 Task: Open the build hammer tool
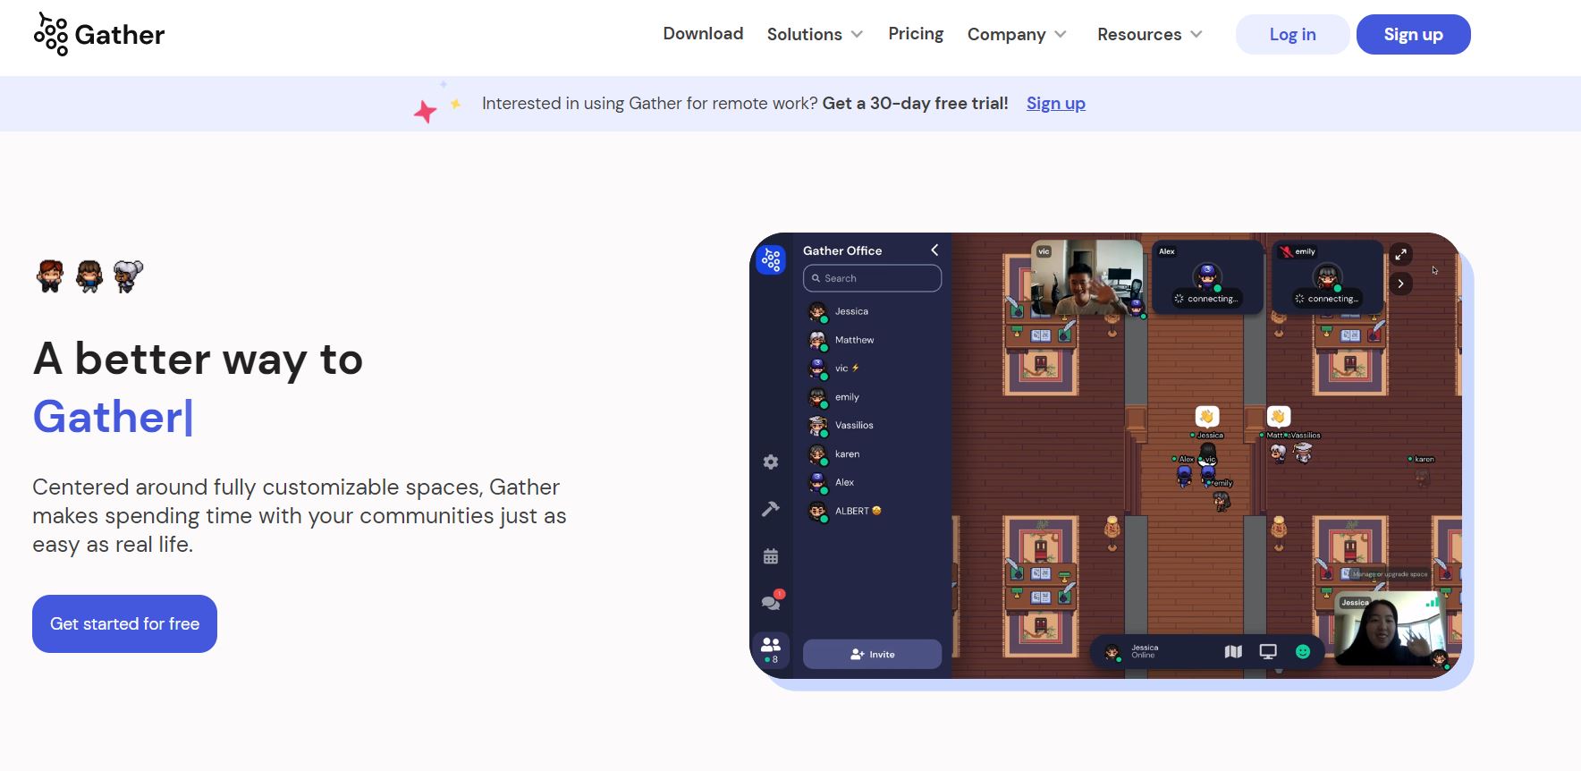[771, 509]
